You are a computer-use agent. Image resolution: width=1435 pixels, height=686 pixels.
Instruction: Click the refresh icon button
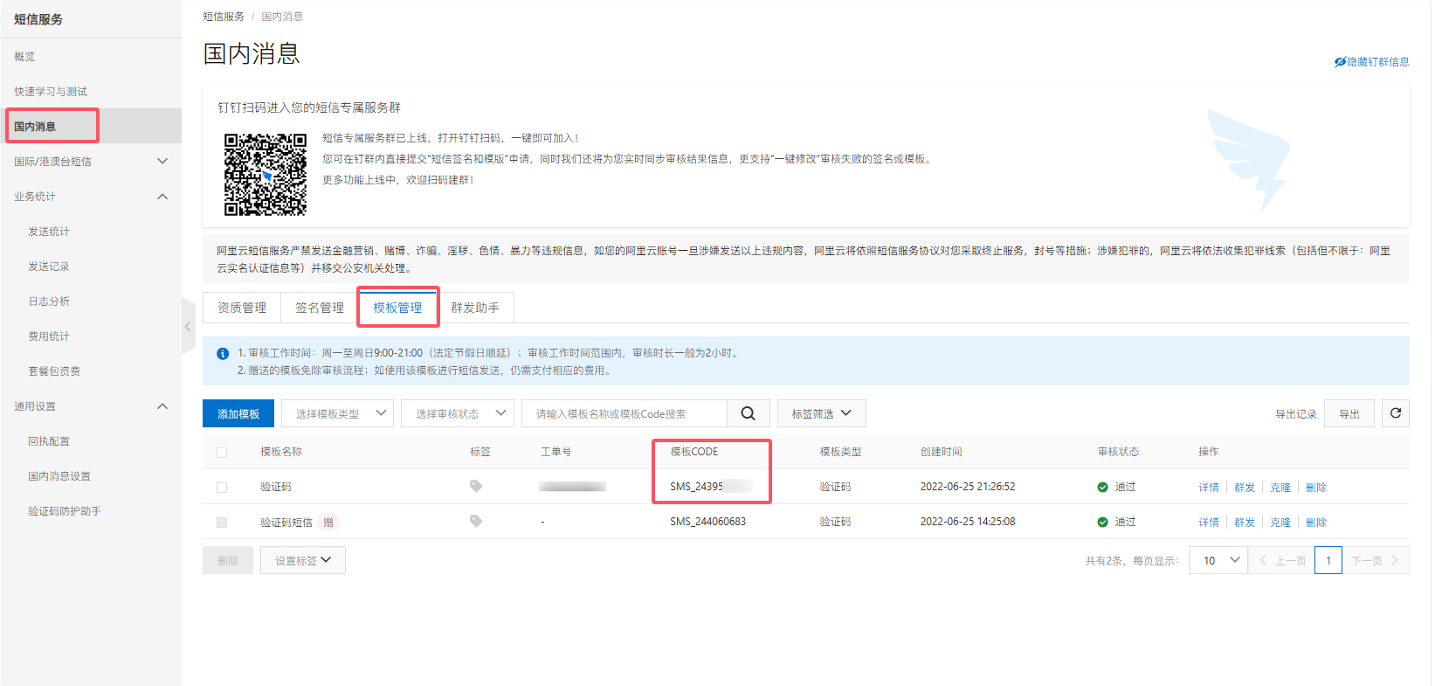pyautogui.click(x=1395, y=413)
